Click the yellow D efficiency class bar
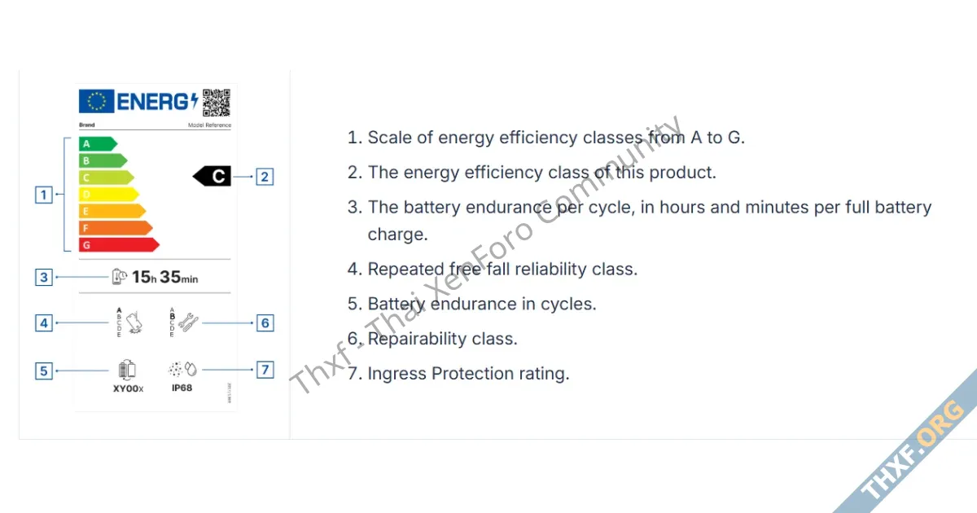The height and width of the screenshot is (513, 977). [108, 194]
